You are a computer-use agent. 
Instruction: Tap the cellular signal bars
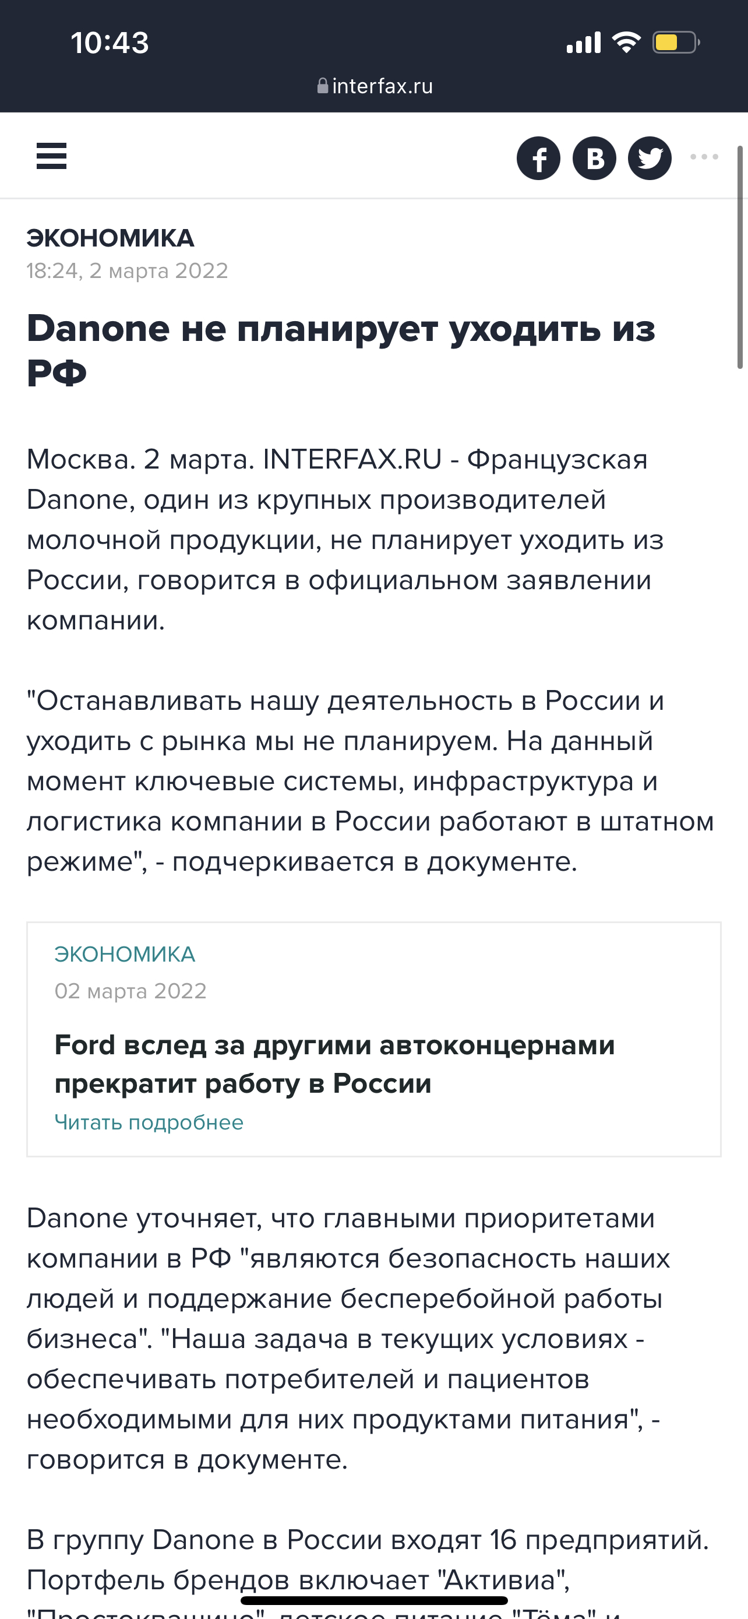tap(584, 43)
